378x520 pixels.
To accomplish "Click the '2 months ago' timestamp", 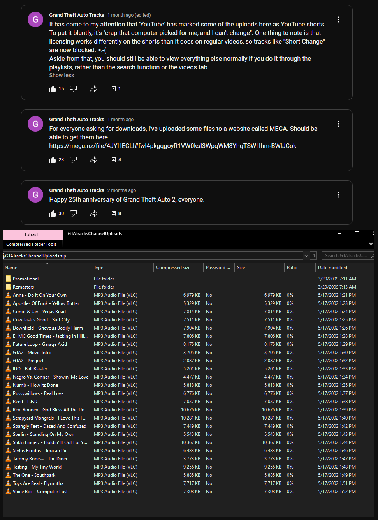I will 122,190.
